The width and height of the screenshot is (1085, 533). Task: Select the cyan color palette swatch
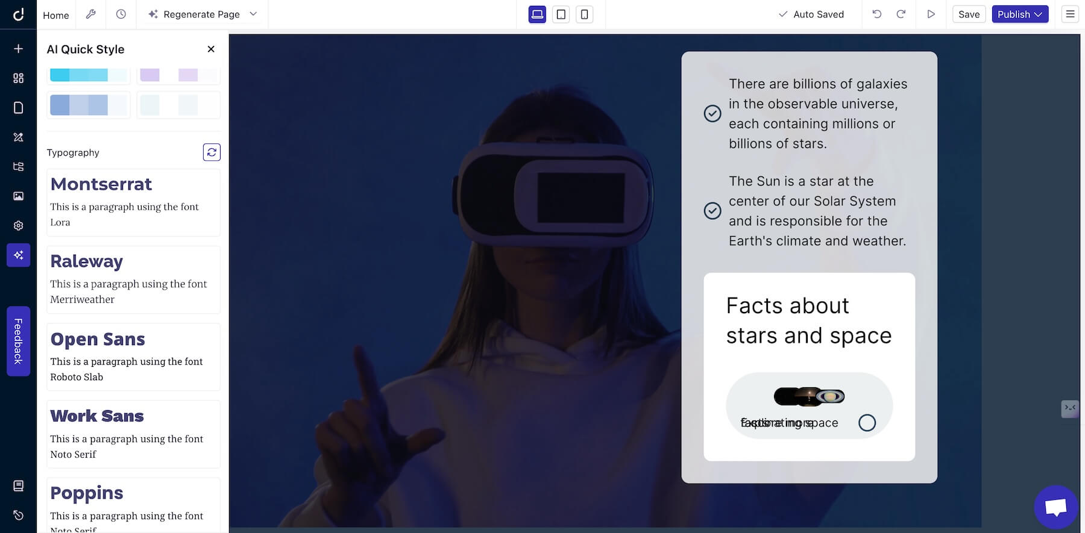click(89, 76)
